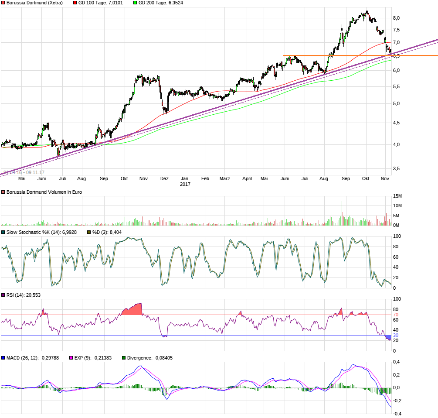Click the 5M volume axis label

click(x=396, y=216)
